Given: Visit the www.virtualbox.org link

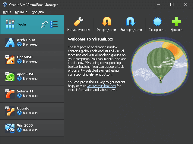Looking at the screenshot, I should click(101, 86).
